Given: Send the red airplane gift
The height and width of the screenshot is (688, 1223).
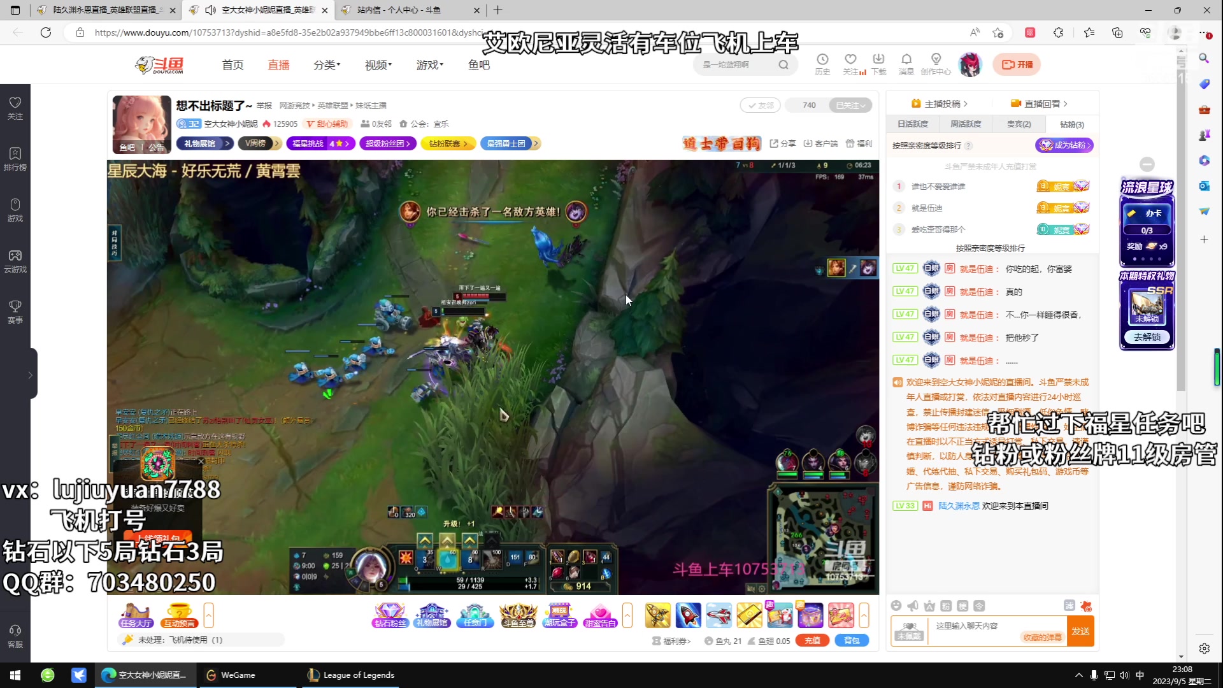Looking at the screenshot, I should pos(719,615).
